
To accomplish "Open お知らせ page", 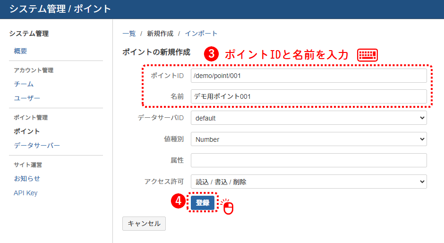I will (27, 179).
